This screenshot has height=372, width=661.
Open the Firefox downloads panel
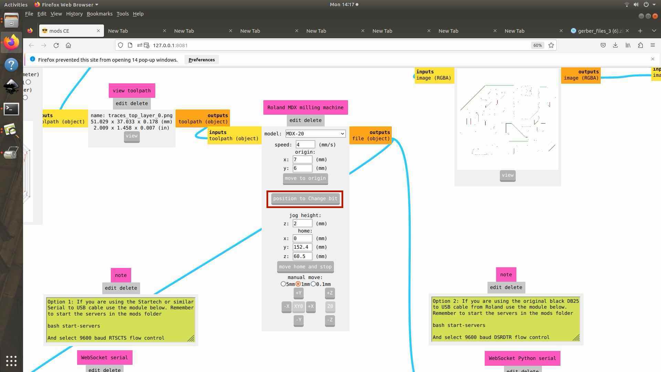tap(615, 45)
